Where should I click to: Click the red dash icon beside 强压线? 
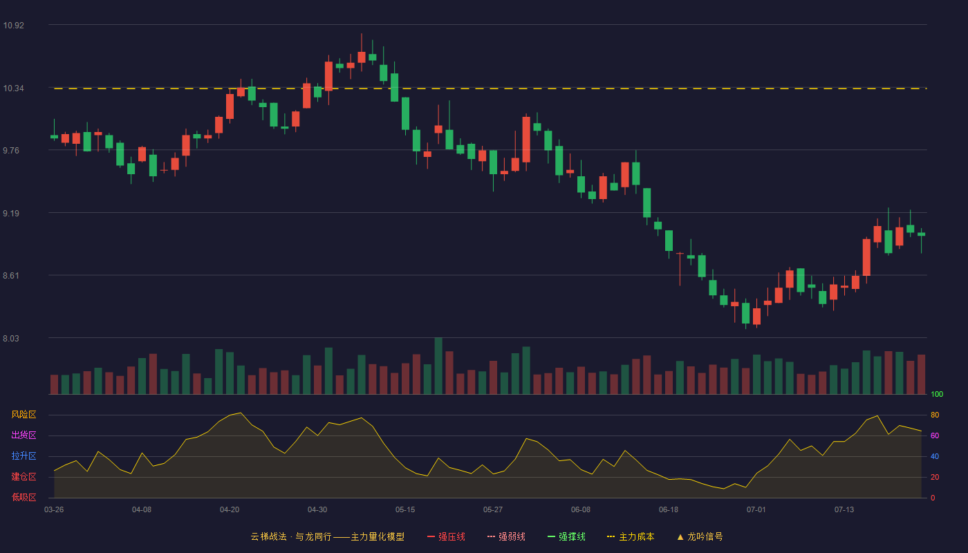coord(431,536)
